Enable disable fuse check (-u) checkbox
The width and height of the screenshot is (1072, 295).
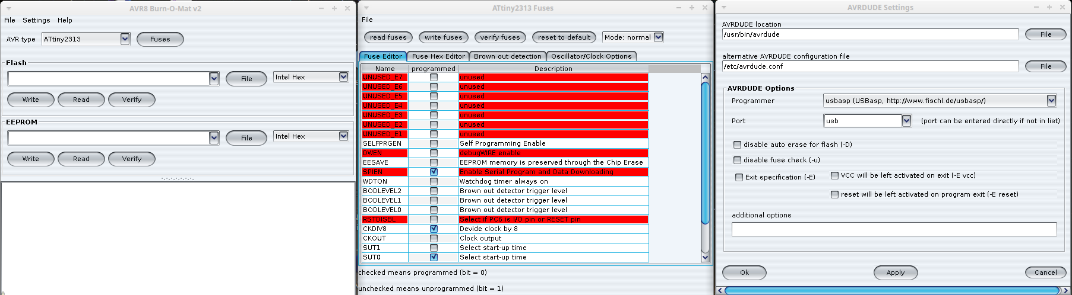click(737, 160)
